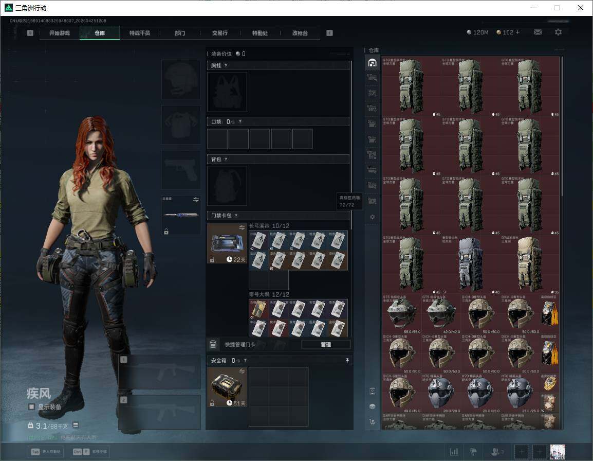Screen dimensions: 593x461
Task: Swap the key card case using arrows
Action: pyautogui.click(x=242, y=227)
